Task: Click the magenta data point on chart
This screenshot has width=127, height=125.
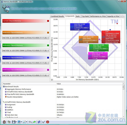Action: [x=99, y=39]
